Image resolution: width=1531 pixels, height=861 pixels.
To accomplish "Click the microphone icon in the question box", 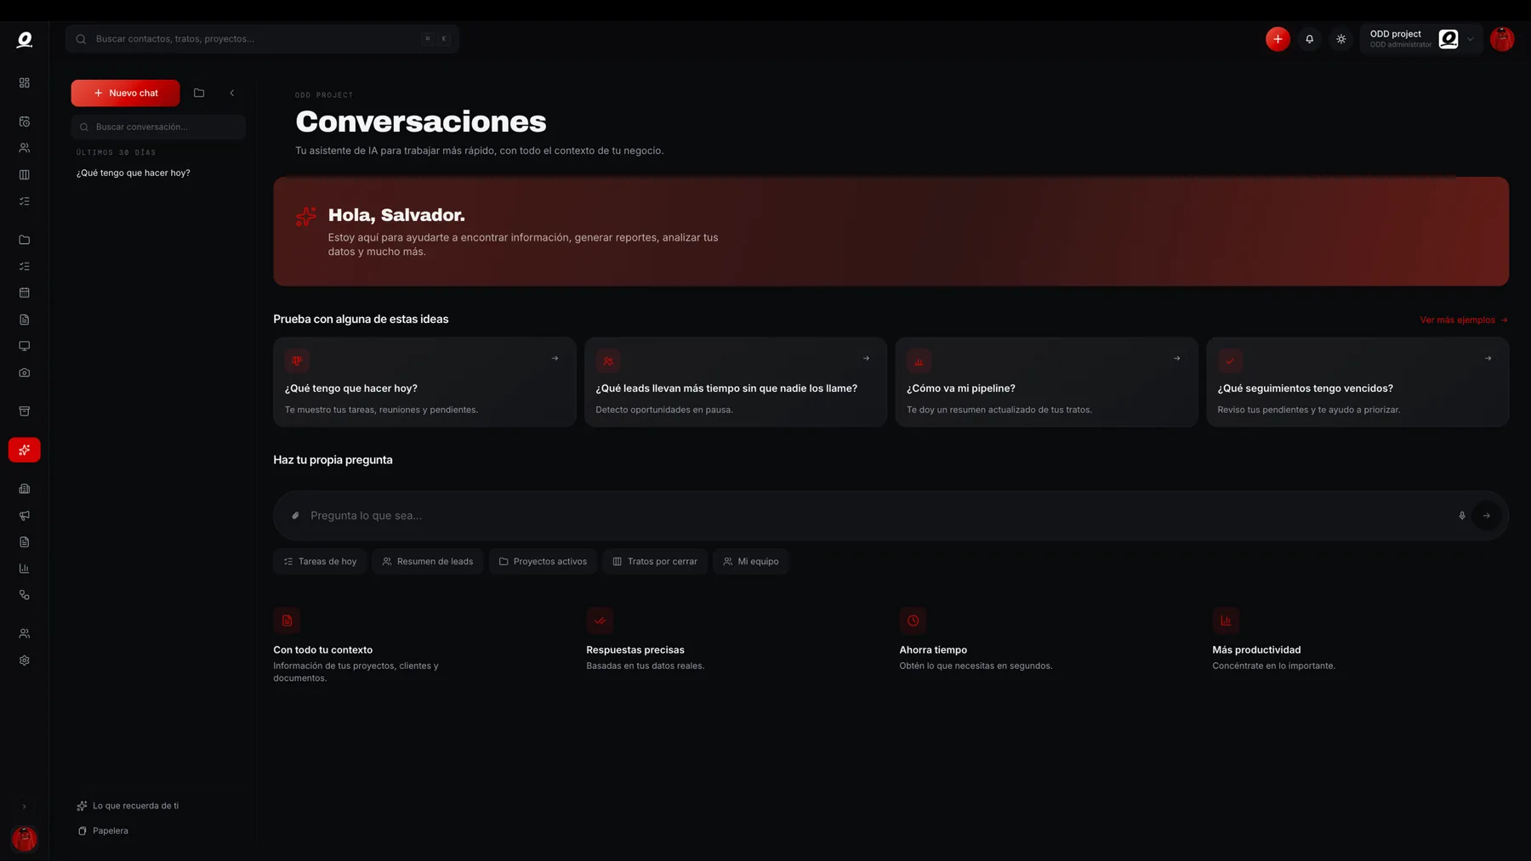I will click(x=1462, y=516).
